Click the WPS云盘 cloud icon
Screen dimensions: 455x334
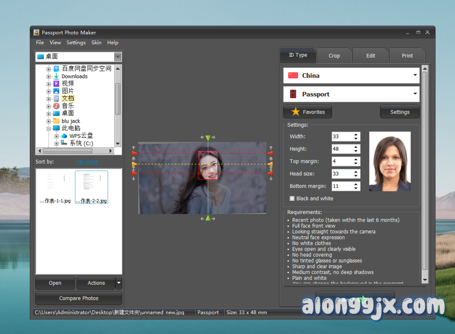(x=64, y=136)
